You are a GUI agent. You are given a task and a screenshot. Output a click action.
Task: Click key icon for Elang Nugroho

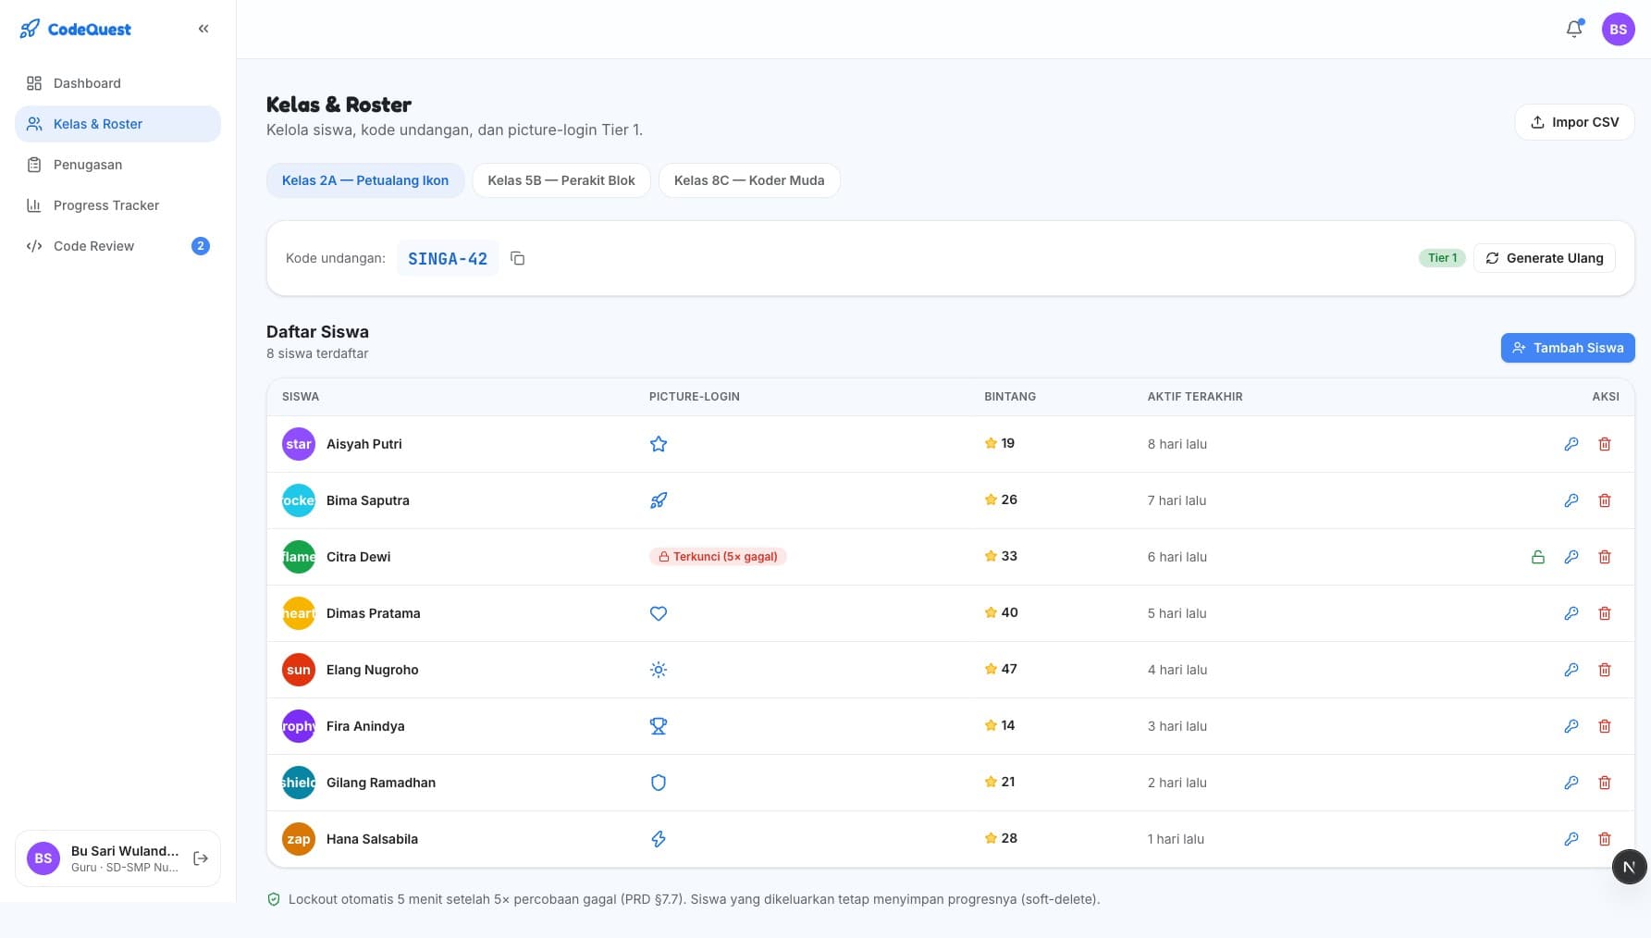[x=1571, y=670]
